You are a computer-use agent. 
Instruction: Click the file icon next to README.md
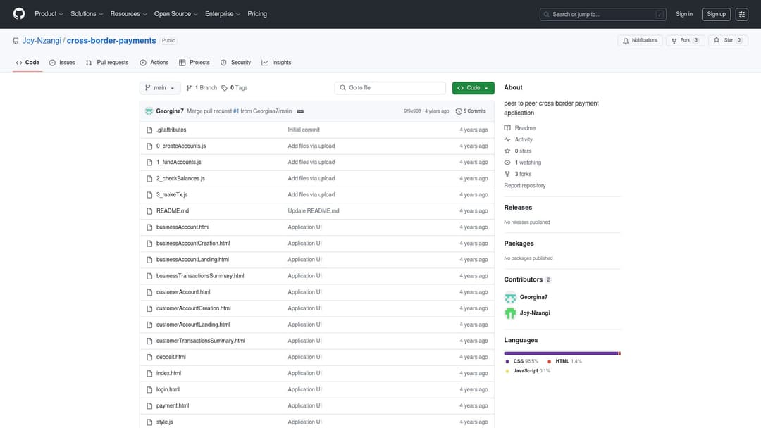pyautogui.click(x=149, y=211)
